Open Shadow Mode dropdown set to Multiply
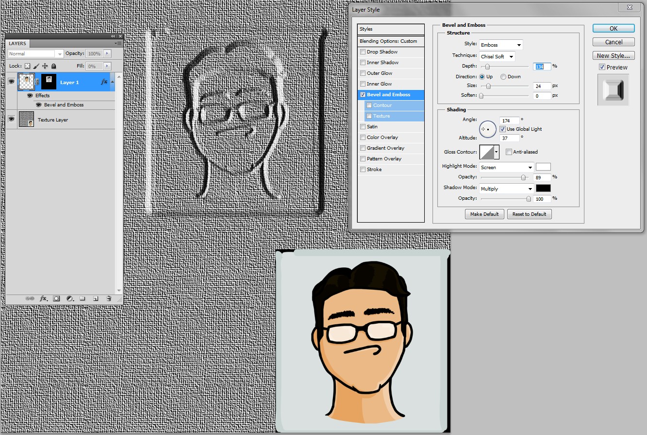Screen dimensions: 647x435 [x=507, y=189]
